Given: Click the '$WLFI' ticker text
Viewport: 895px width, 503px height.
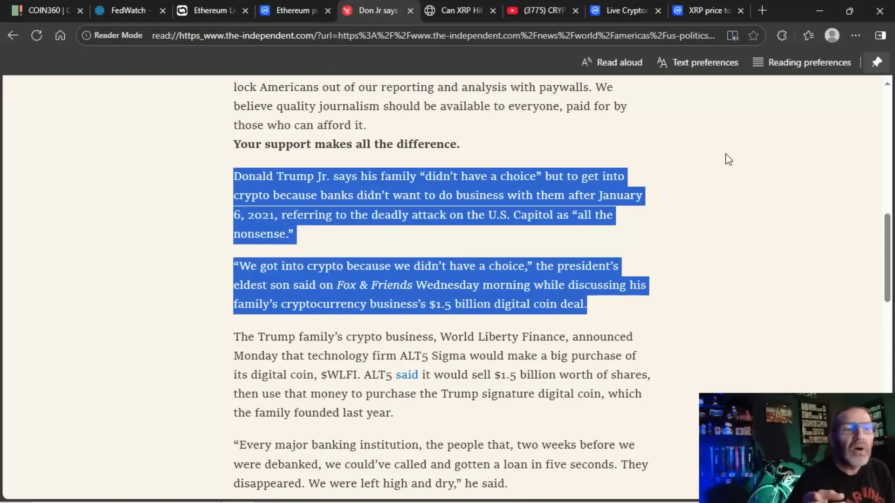Looking at the screenshot, I should pos(340,375).
